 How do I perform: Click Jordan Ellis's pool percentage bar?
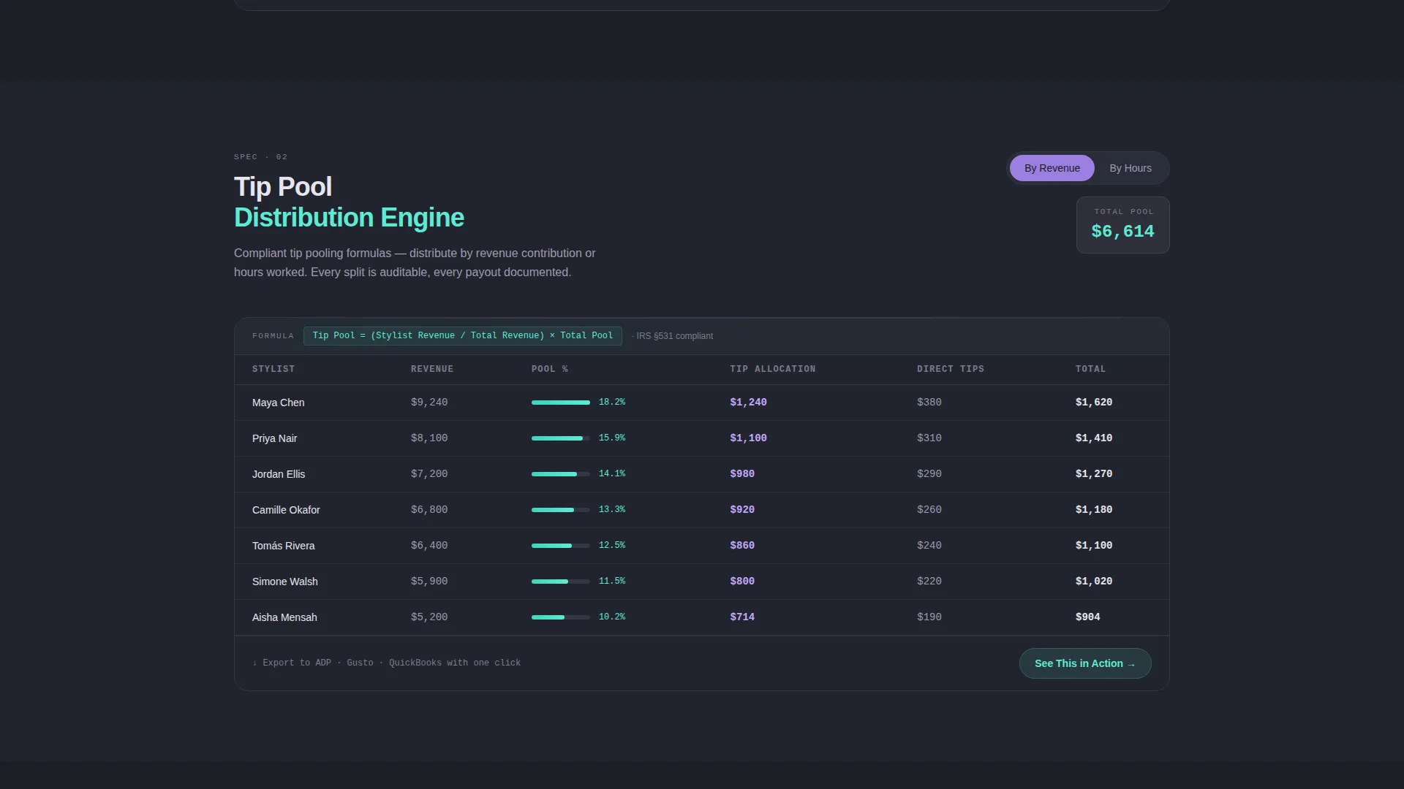560,474
